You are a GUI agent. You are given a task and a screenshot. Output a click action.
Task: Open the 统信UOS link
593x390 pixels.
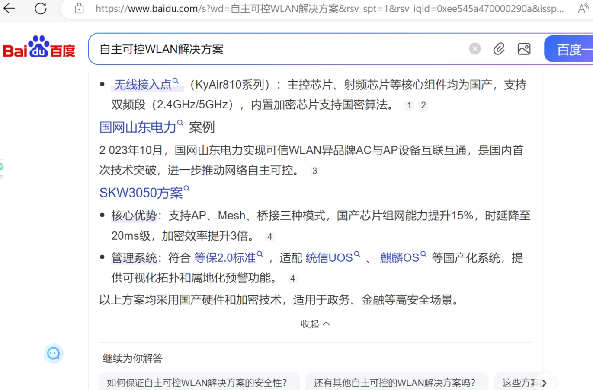click(329, 258)
